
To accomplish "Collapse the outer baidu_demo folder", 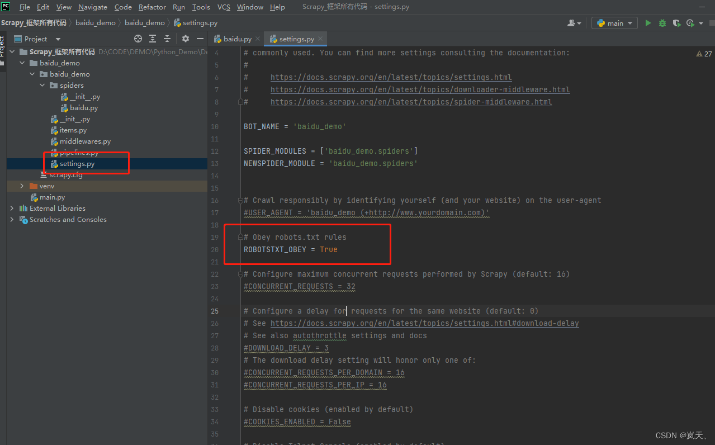I will pos(22,63).
